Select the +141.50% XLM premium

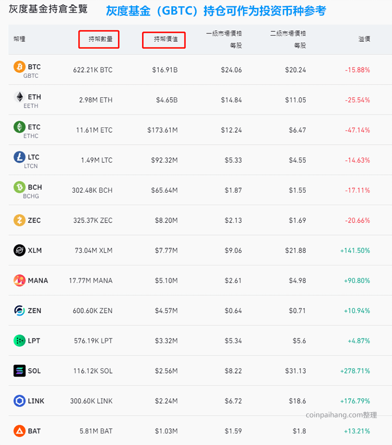[355, 250]
